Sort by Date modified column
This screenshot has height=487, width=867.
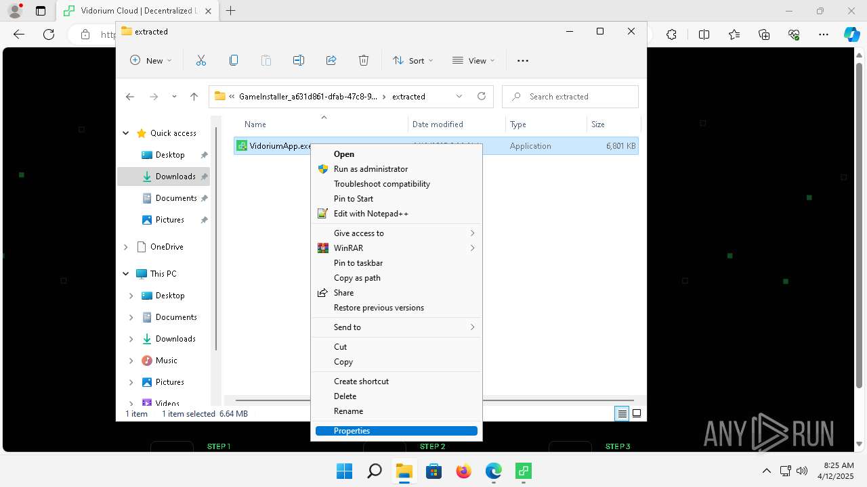click(x=457, y=124)
